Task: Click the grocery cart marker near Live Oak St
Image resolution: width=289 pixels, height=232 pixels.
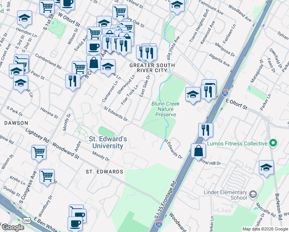Action: pyautogui.click(x=120, y=12)
